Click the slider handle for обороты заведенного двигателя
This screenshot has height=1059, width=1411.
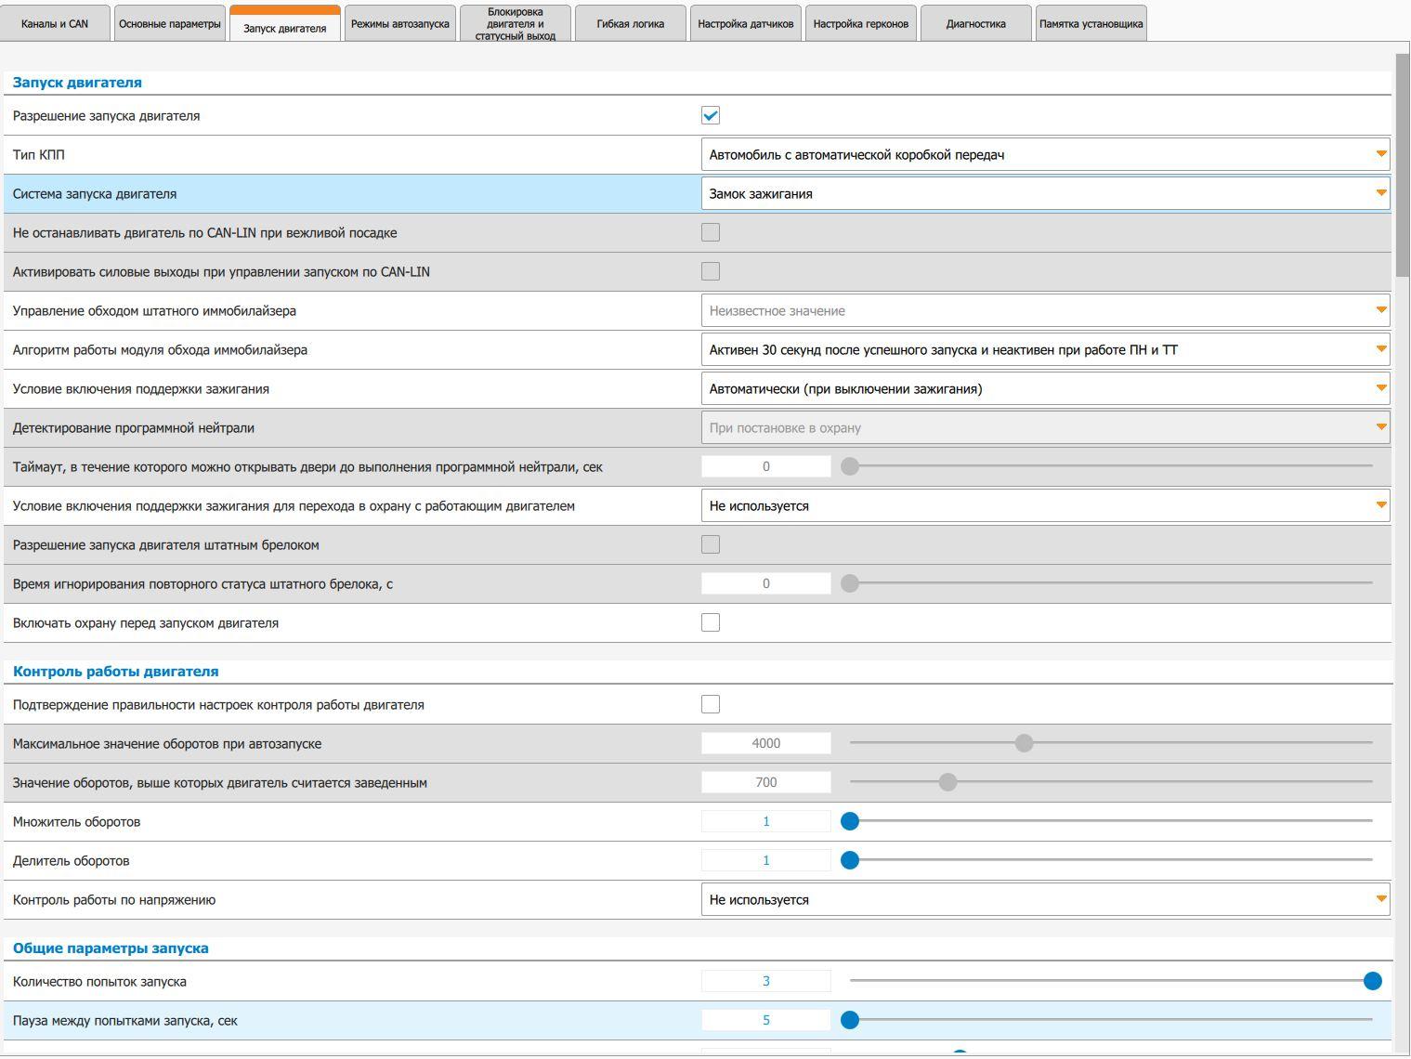click(947, 782)
